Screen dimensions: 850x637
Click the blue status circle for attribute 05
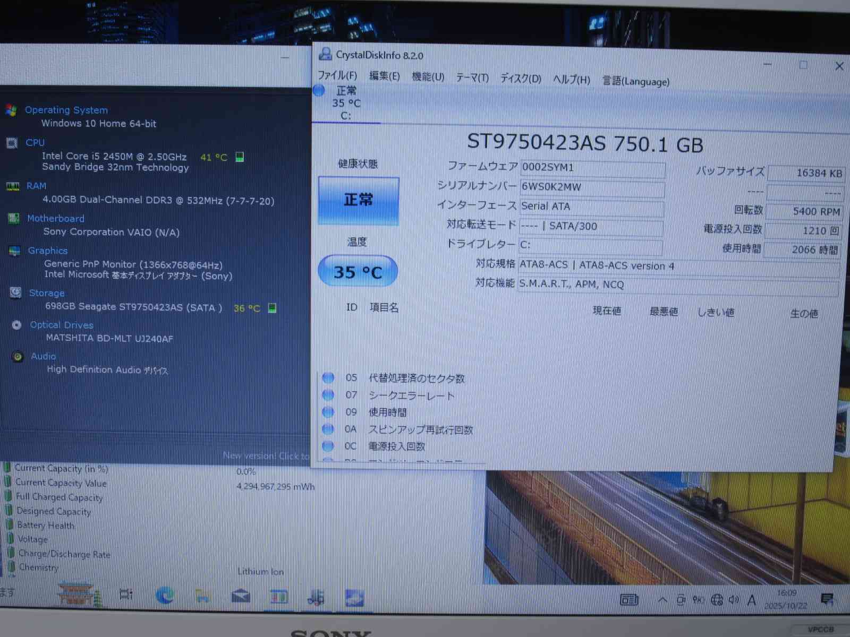(x=328, y=377)
